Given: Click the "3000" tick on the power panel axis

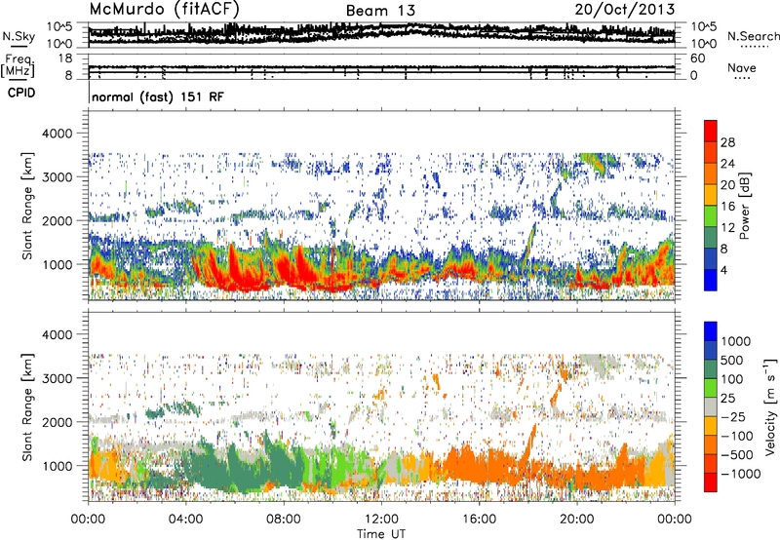Looking at the screenshot, I should (58, 177).
